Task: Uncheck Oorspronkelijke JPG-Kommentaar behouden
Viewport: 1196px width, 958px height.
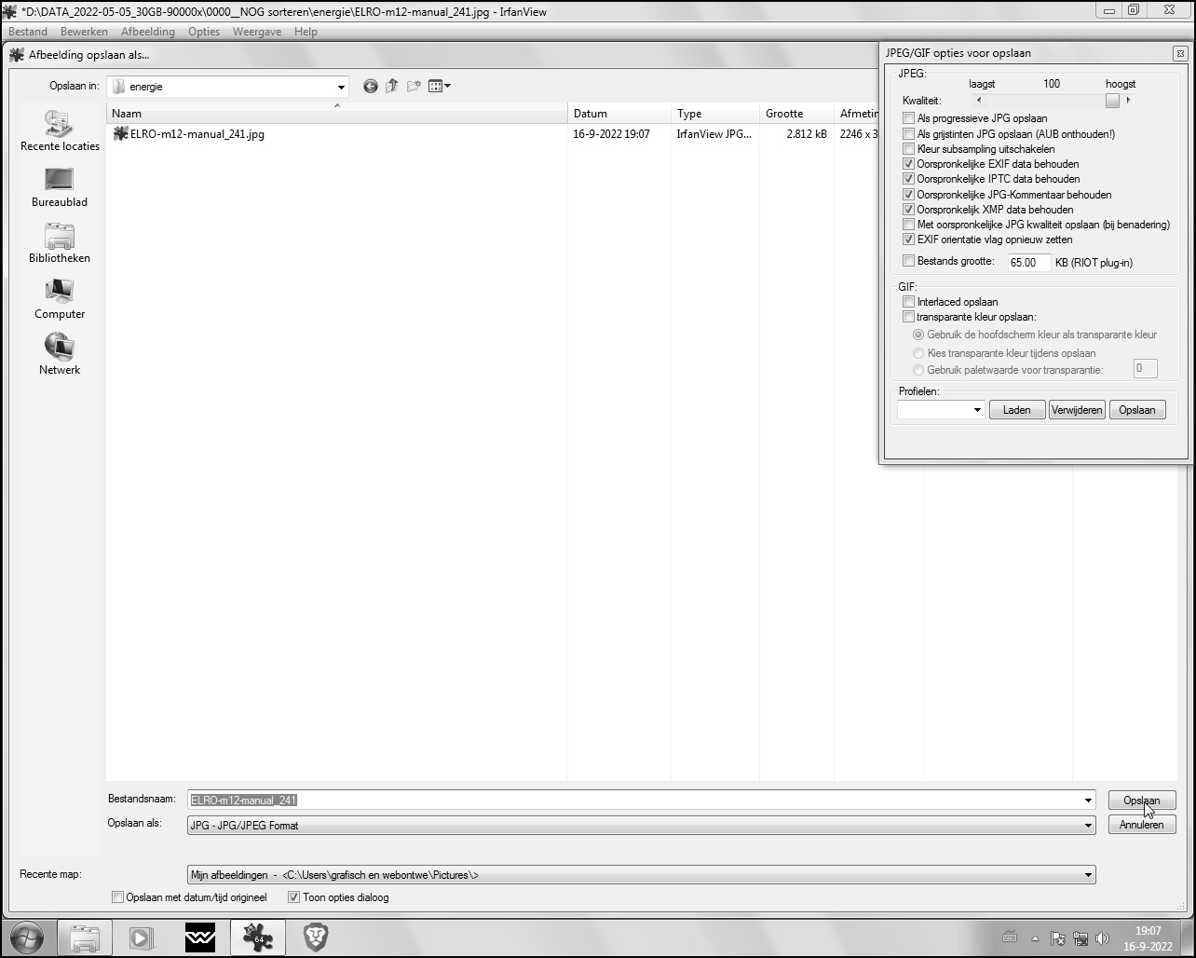Action: coord(909,195)
